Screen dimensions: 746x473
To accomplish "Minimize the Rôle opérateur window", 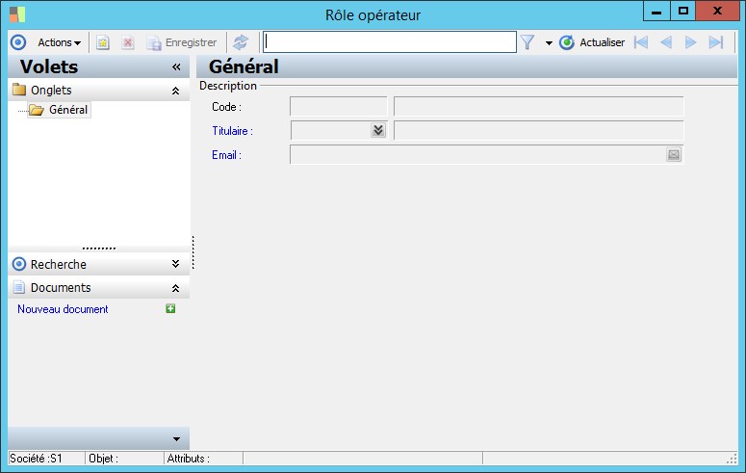I will click(x=656, y=12).
